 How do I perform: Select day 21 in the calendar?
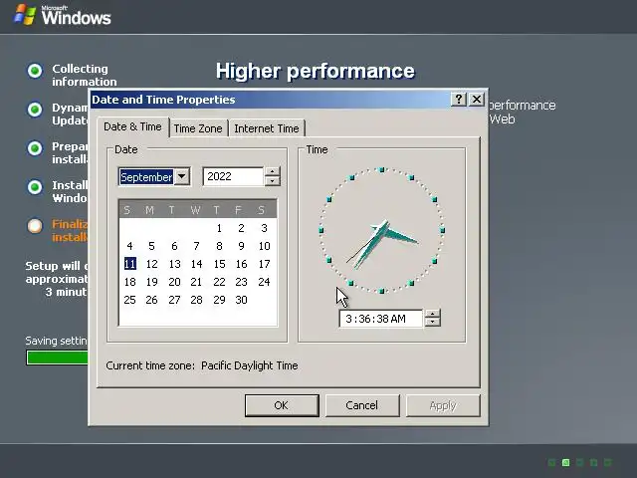[197, 282]
